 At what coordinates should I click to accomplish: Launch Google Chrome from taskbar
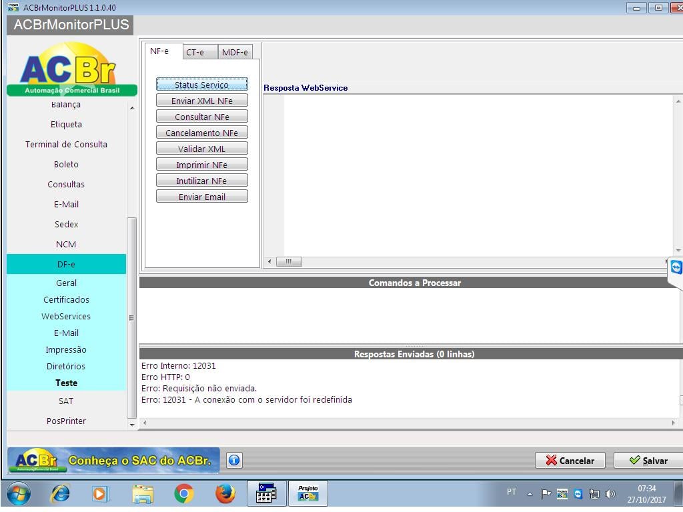click(x=184, y=494)
